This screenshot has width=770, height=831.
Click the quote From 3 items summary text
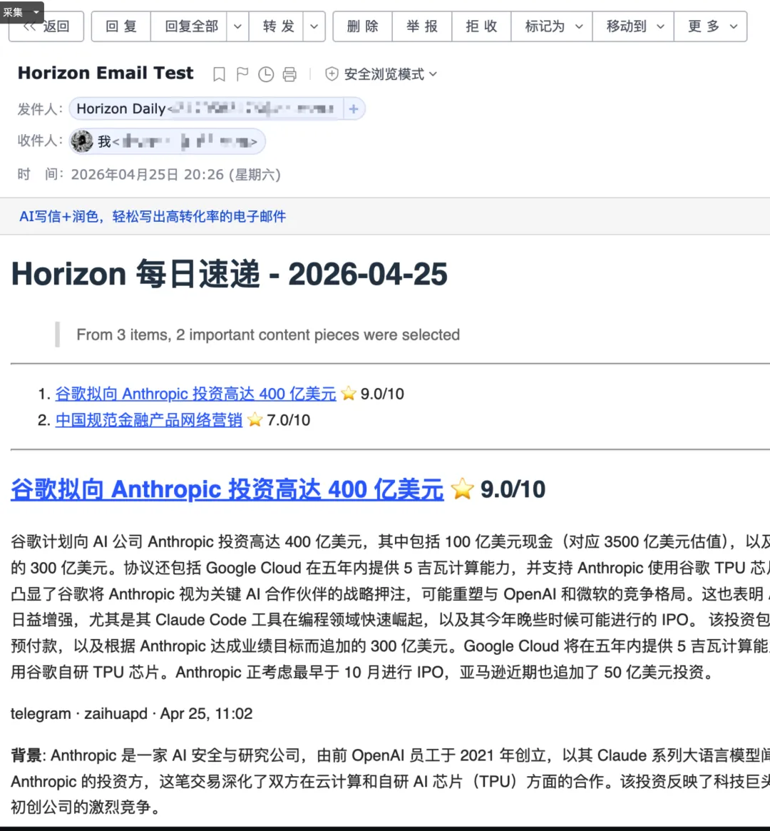268,335
